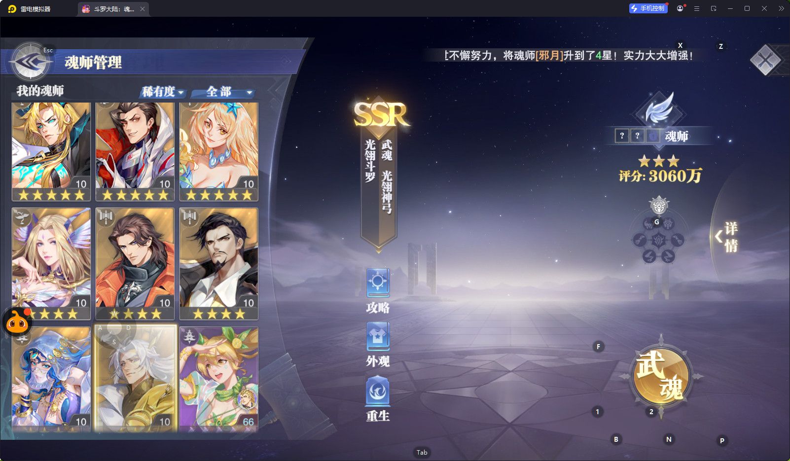This screenshot has height=461, width=790.
Task: Click the 雷电模拟器 logo icon
Action: (x=12, y=9)
